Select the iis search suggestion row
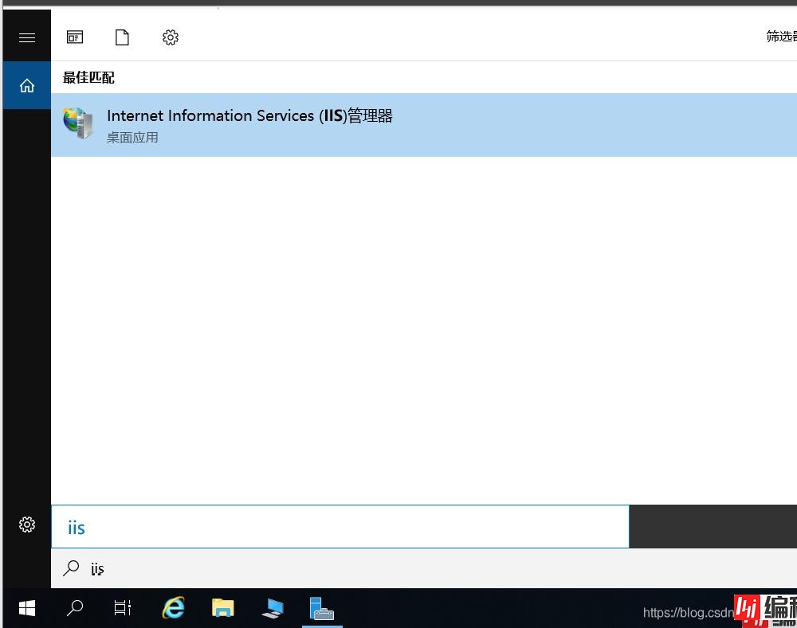The width and height of the screenshot is (797, 628). pyautogui.click(x=398, y=568)
